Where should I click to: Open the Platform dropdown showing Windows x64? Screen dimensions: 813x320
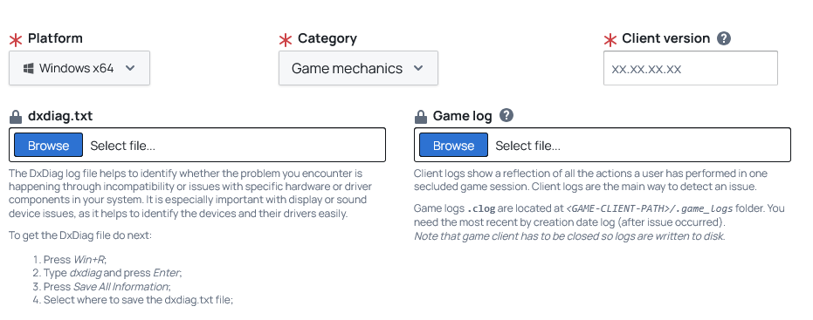(x=79, y=68)
